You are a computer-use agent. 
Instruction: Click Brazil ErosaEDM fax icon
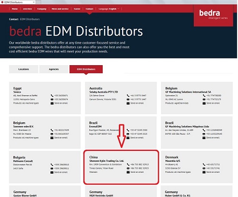[128, 134]
